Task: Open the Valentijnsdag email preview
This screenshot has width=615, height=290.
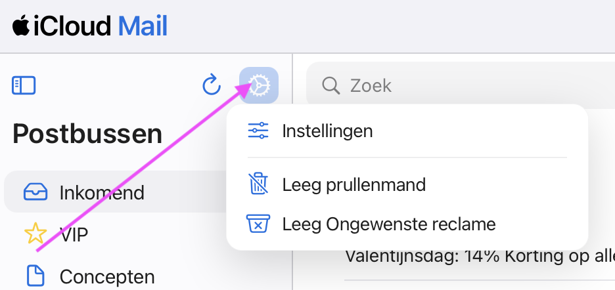Action: (x=480, y=256)
